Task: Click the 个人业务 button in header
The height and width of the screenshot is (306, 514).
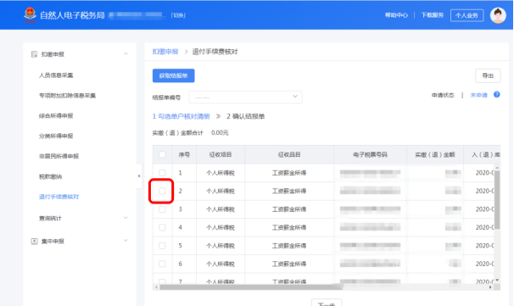Action: tap(467, 15)
